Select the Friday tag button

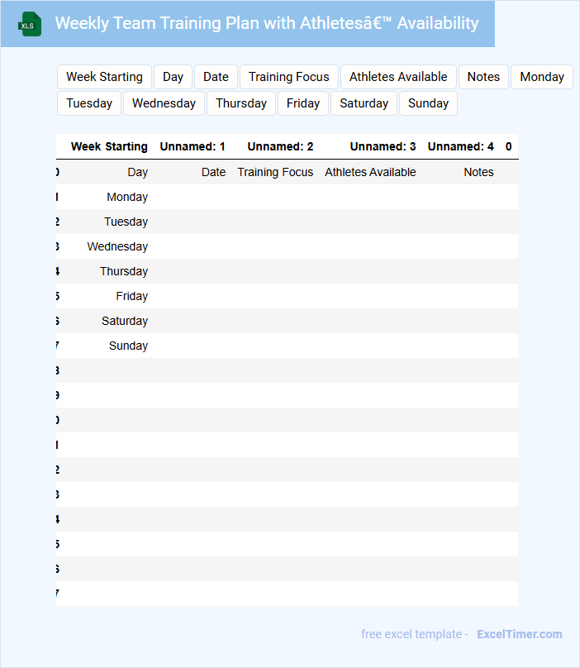[x=302, y=103]
